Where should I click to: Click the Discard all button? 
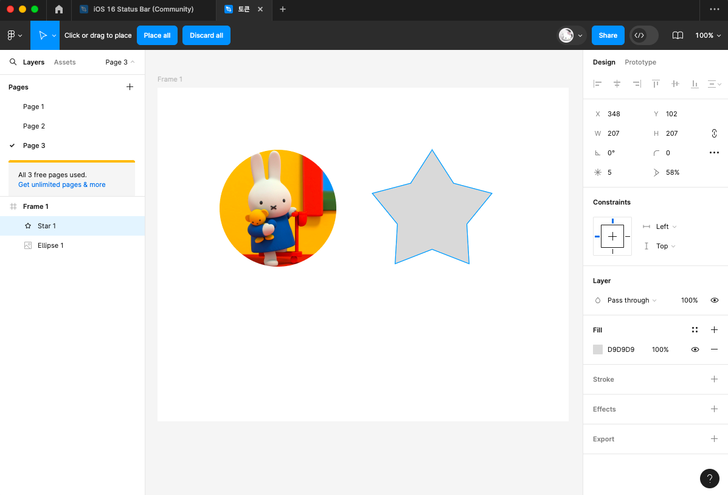click(x=206, y=35)
